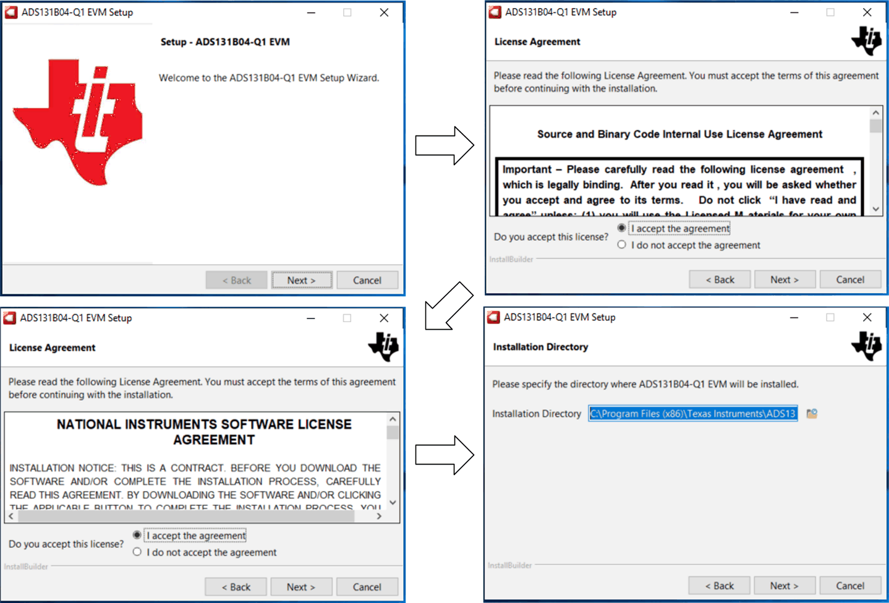Click the large red TI logo in welcome window
Image resolution: width=889 pixels, height=603 pixels.
click(77, 122)
